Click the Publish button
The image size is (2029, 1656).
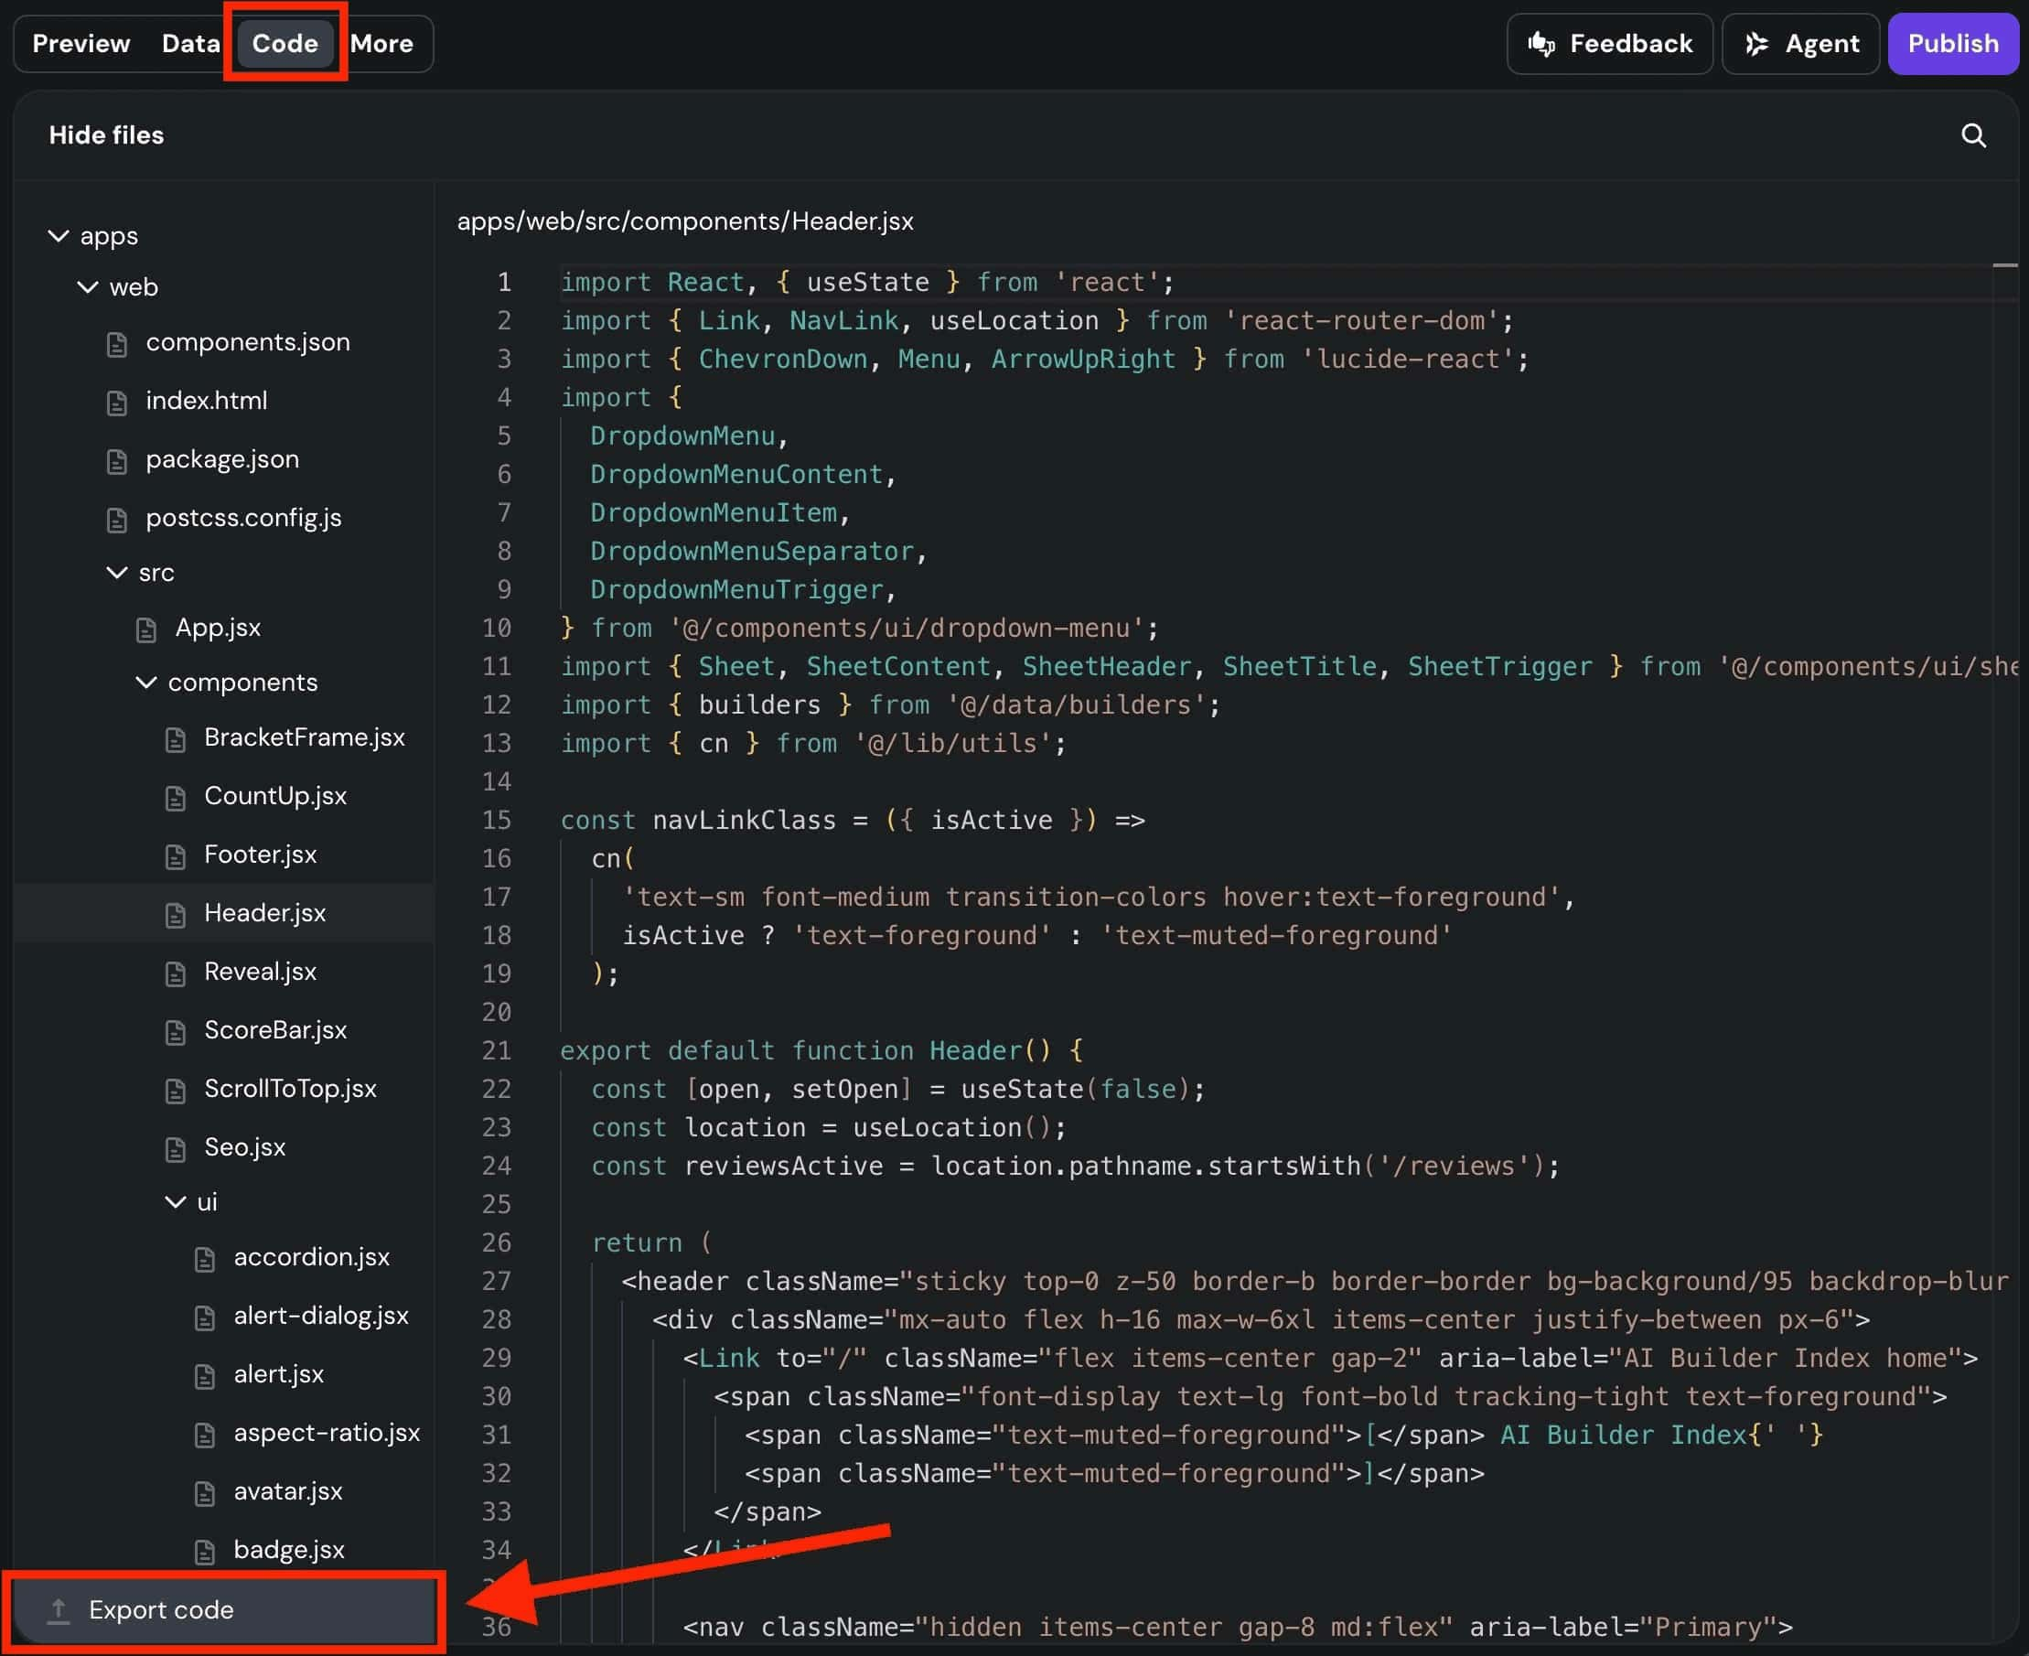coord(1953,44)
